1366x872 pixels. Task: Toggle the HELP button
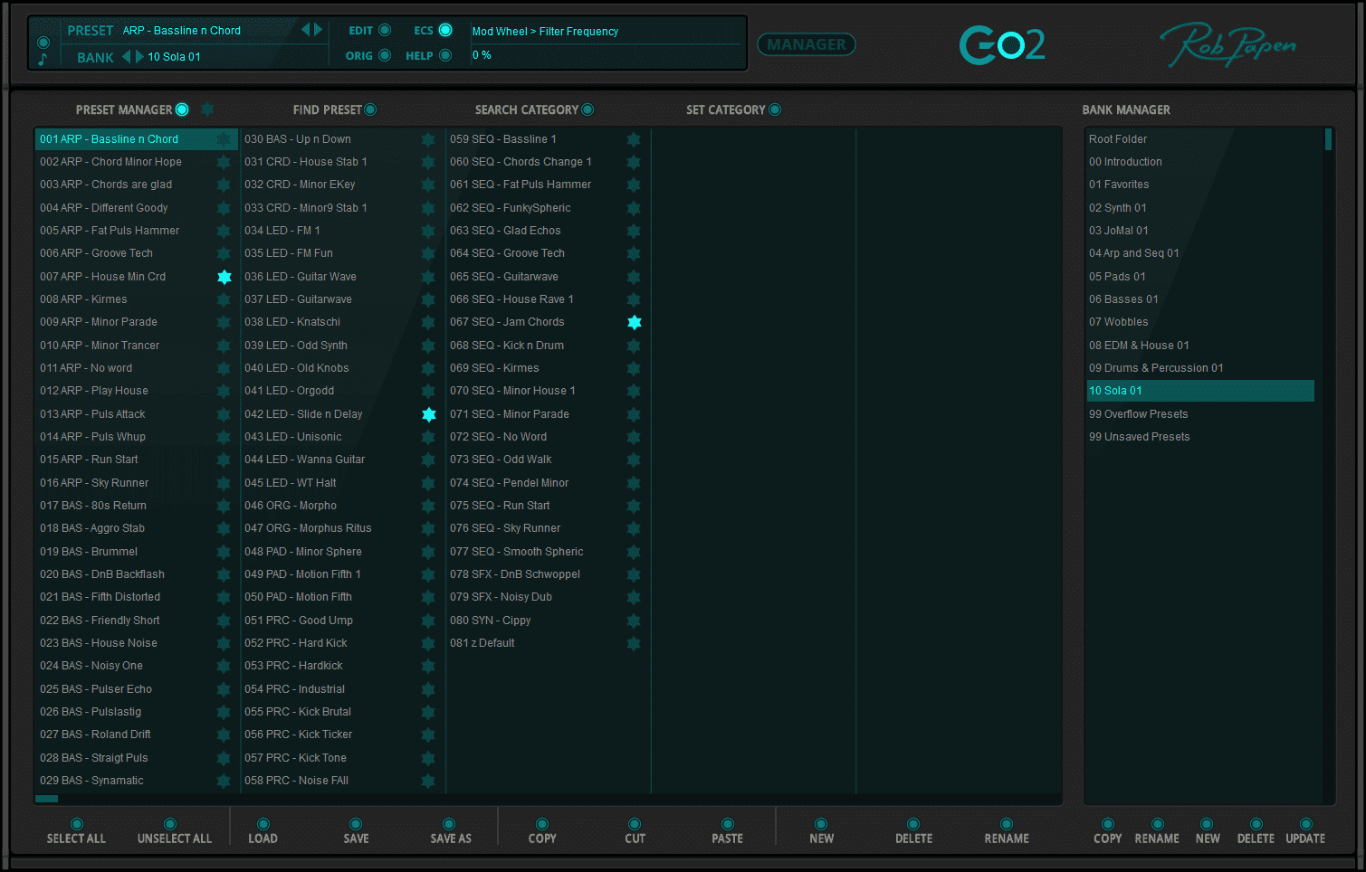click(445, 55)
